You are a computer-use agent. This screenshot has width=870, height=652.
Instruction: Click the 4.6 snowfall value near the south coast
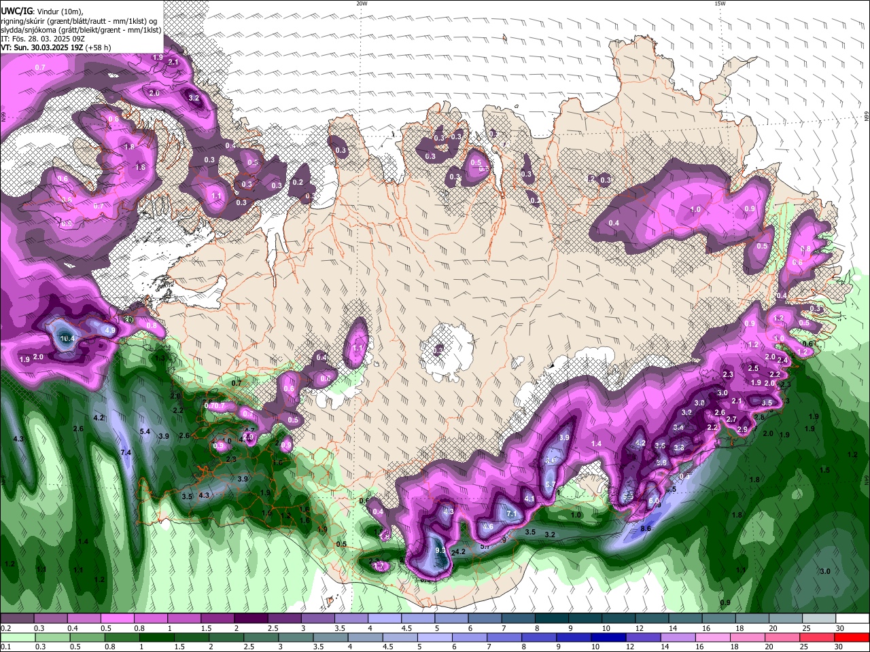pos(487,526)
